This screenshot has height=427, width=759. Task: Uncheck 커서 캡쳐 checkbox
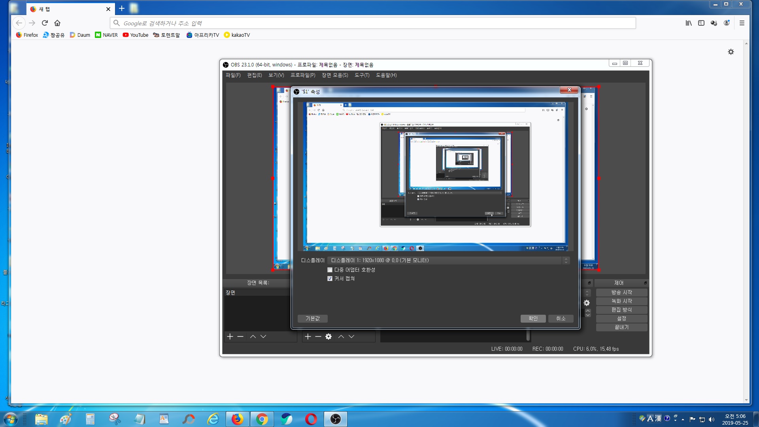click(x=330, y=279)
